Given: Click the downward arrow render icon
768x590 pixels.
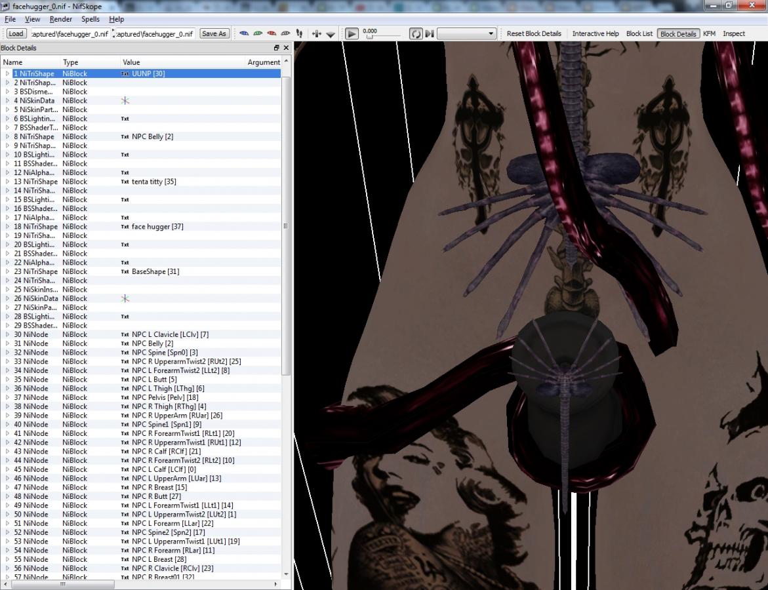Looking at the screenshot, I should pos(331,34).
